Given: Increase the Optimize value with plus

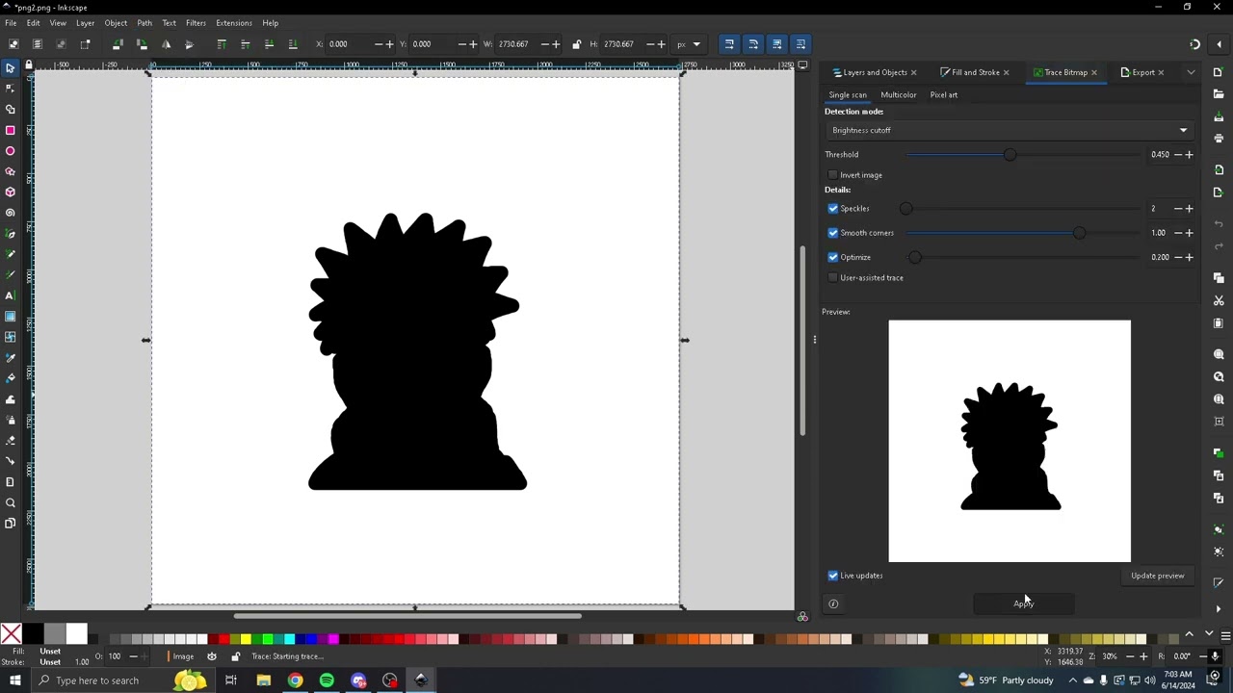Looking at the screenshot, I should [1189, 257].
